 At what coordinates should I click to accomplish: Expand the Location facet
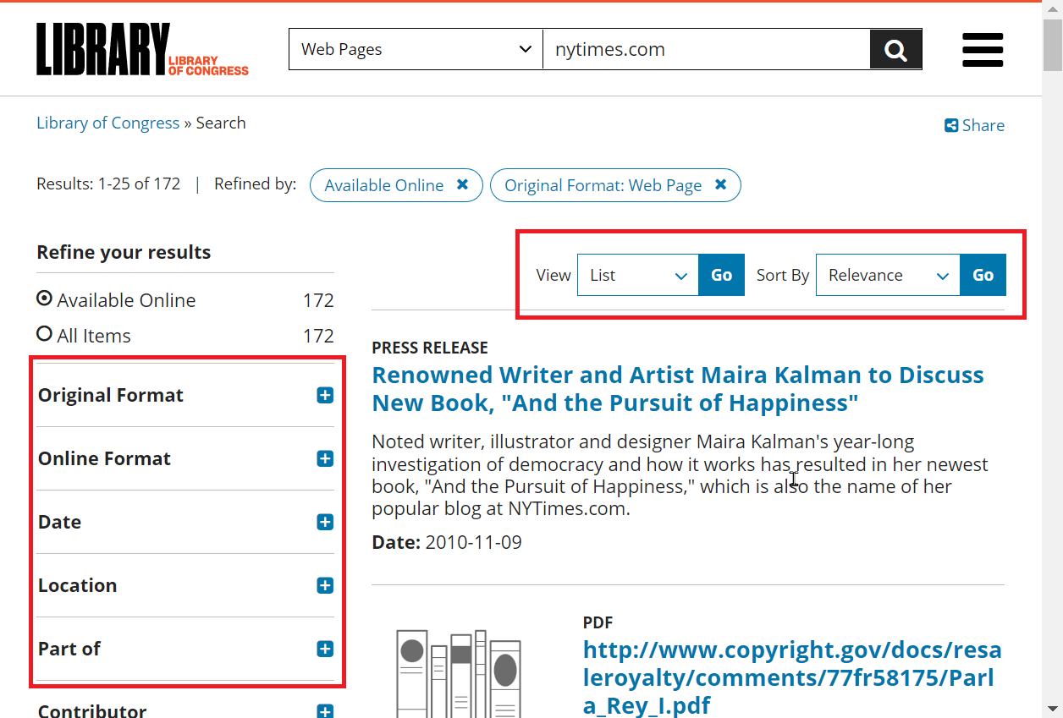tap(325, 585)
